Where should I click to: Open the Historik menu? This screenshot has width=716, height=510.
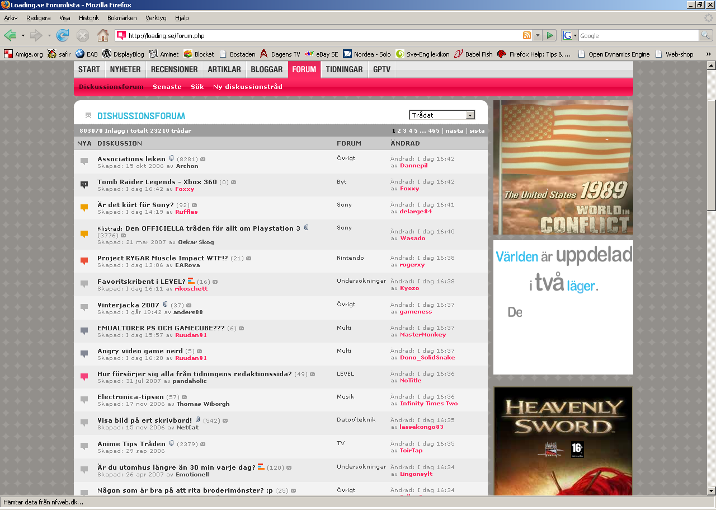(89, 18)
